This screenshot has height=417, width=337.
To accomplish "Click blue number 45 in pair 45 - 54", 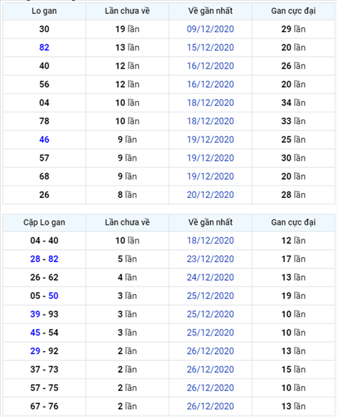I will 35,333.
